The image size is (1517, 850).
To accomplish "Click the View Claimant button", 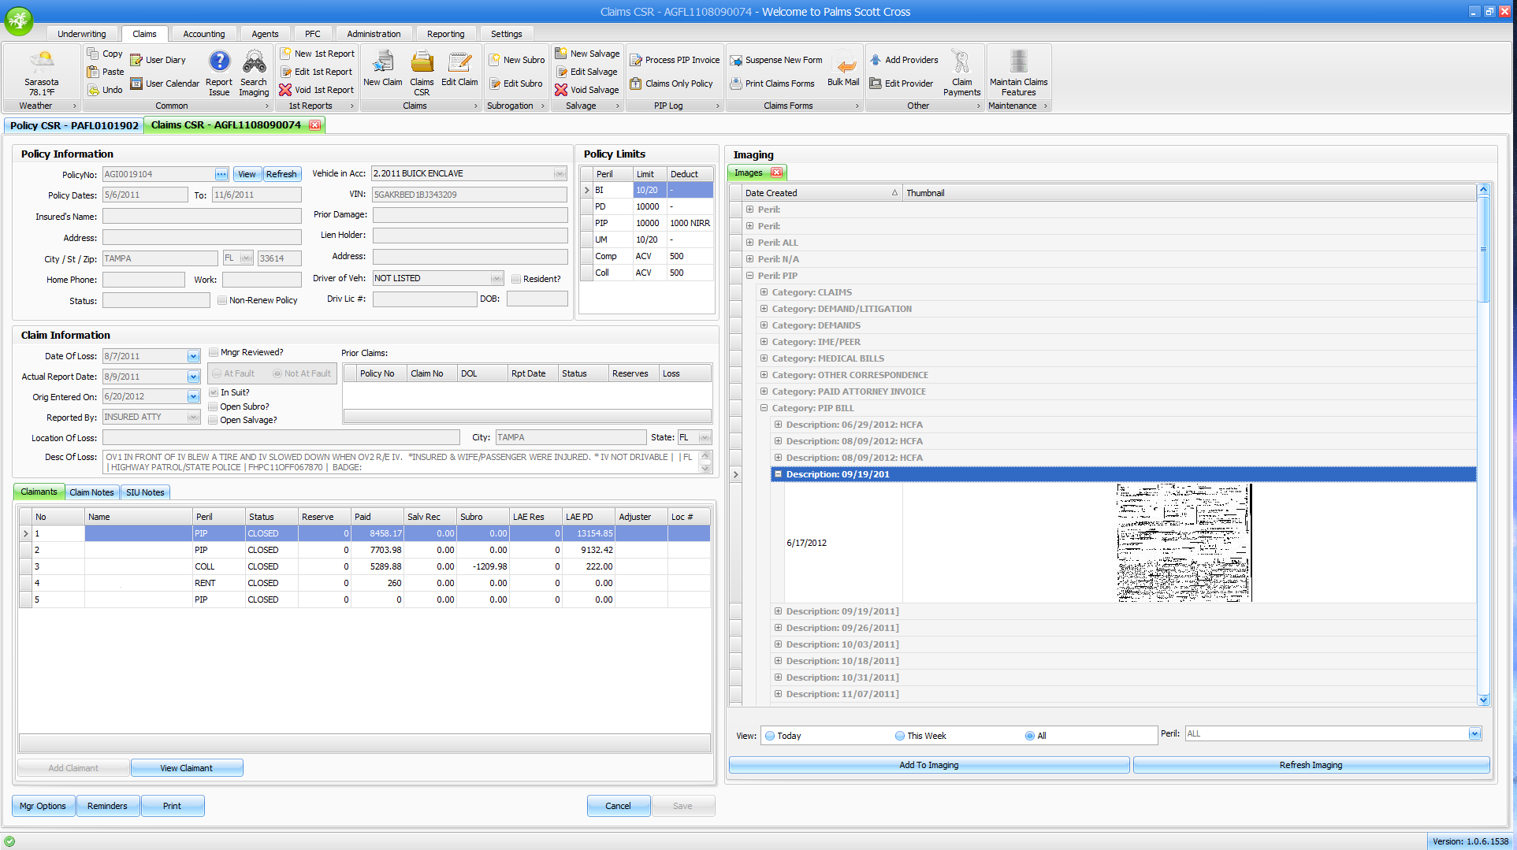I will tap(186, 768).
